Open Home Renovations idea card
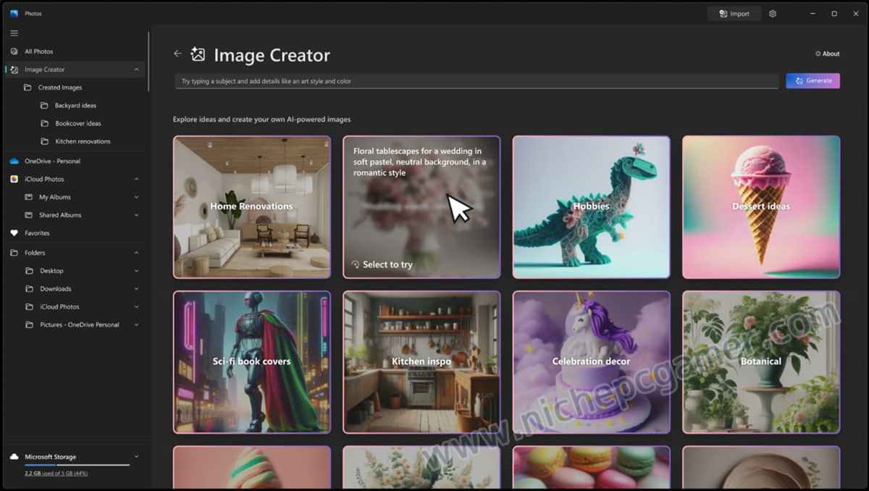Image resolution: width=869 pixels, height=491 pixels. pos(252,207)
